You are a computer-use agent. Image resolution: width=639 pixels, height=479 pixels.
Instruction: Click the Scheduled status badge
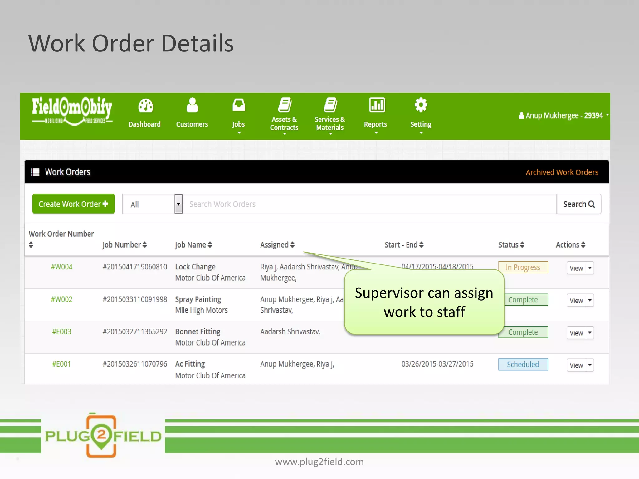coord(523,365)
